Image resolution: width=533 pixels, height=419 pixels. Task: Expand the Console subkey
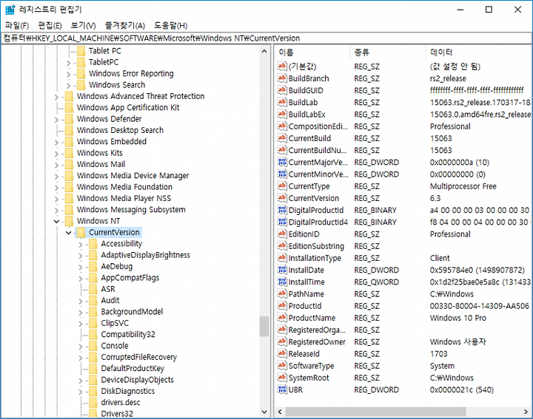click(81, 347)
